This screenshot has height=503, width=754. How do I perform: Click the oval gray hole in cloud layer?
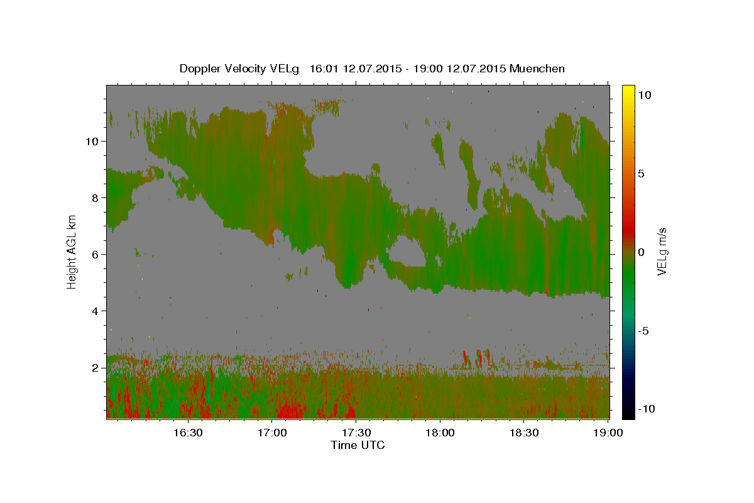click(x=409, y=253)
